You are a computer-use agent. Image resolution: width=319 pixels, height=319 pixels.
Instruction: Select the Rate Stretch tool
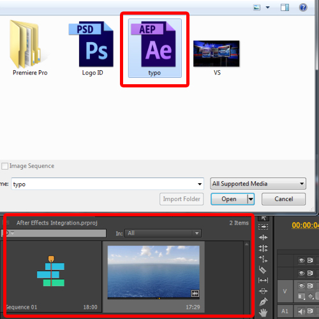[x=263, y=259]
